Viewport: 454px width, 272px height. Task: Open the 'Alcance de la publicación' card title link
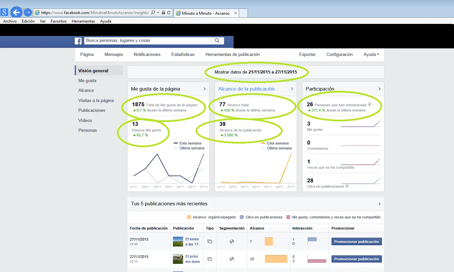(x=246, y=89)
